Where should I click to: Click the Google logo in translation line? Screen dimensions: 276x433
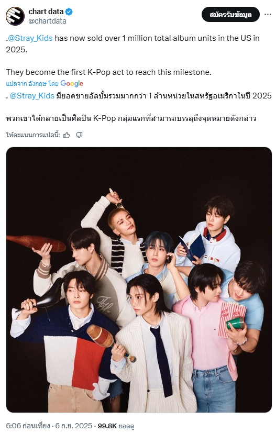(x=72, y=83)
